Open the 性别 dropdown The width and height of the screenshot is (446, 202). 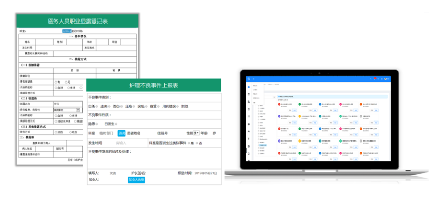pos(196,133)
